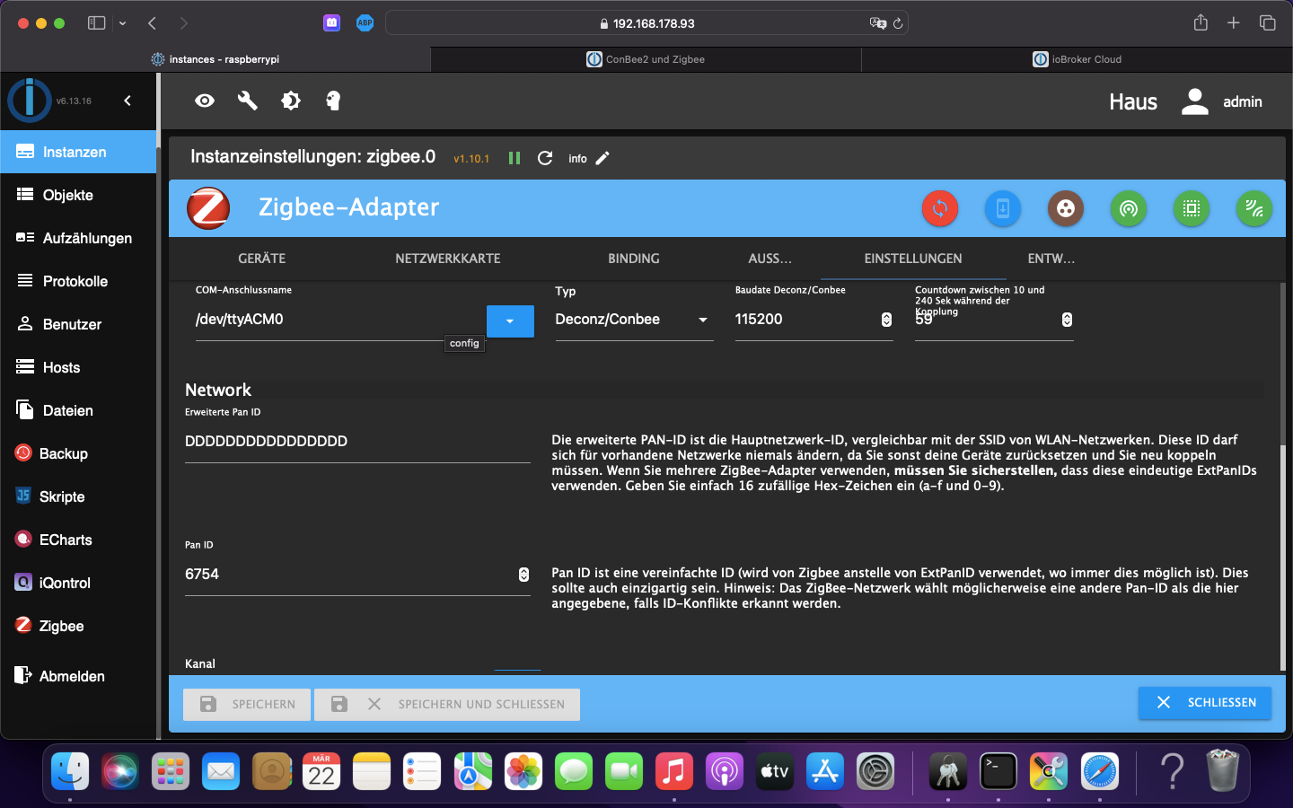Reload page in Safari address bar
Viewport: 1293px width, 808px height.
click(897, 23)
